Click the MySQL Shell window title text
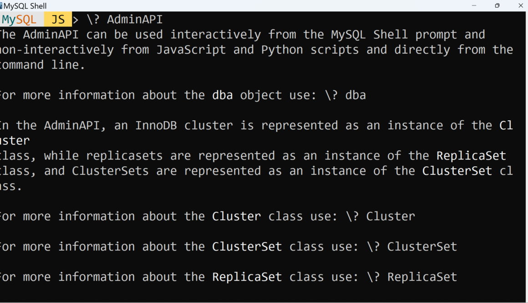 pos(25,6)
